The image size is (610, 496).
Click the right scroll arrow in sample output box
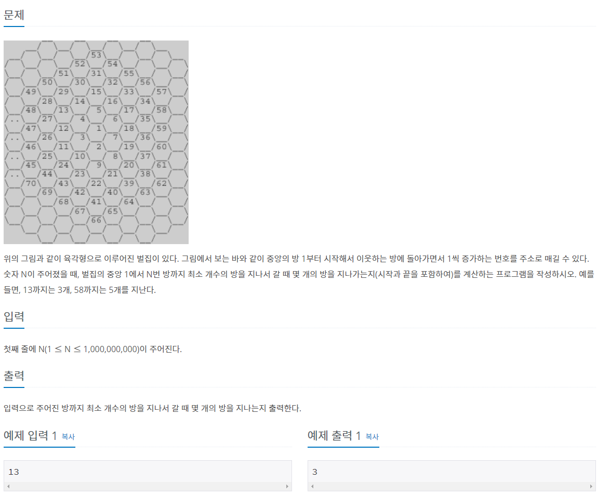(x=591, y=486)
